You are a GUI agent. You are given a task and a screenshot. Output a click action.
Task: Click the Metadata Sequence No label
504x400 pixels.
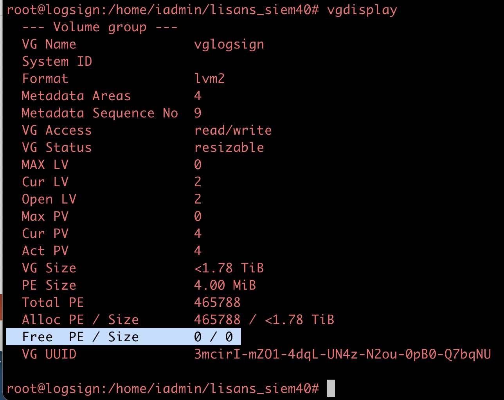click(100, 113)
